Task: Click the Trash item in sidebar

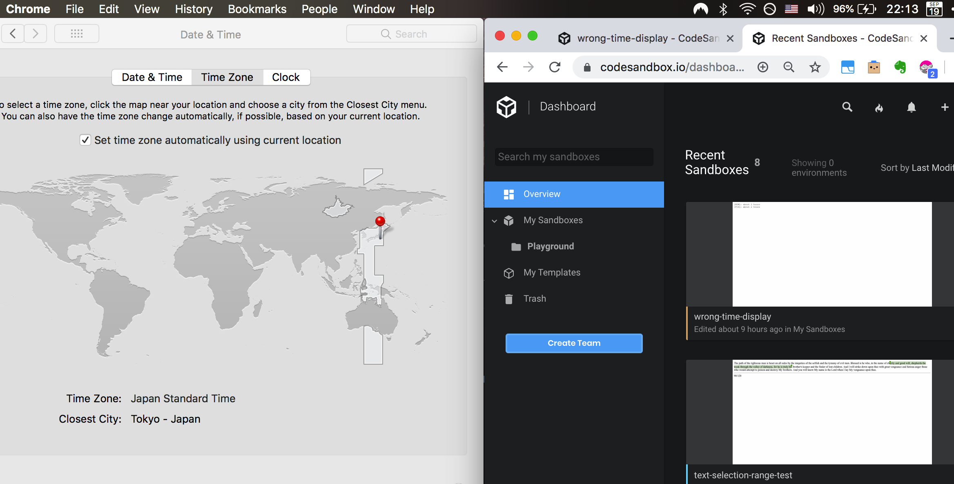Action: [x=574, y=299]
